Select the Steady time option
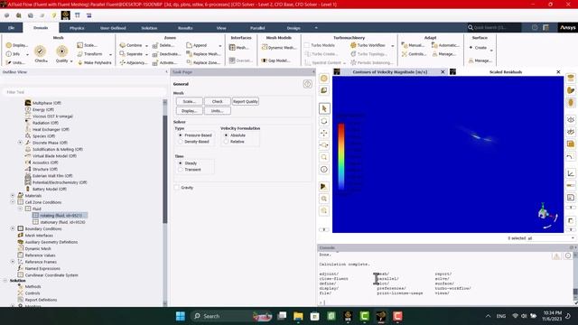This screenshot has width=578, height=325. tap(188, 162)
